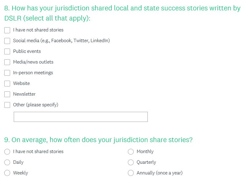The height and width of the screenshot is (183, 245).
Task: Click the question 9 heading text
Action: click(x=98, y=140)
